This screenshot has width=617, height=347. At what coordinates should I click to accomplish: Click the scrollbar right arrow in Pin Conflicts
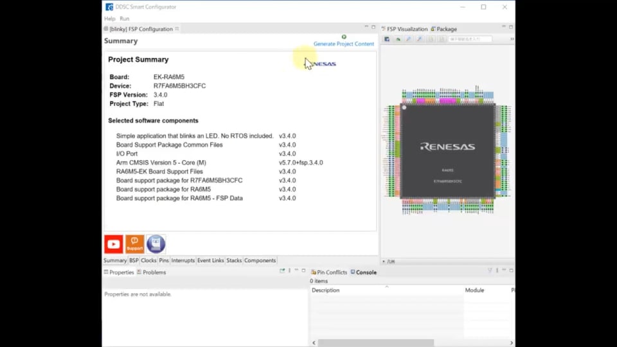point(512,343)
